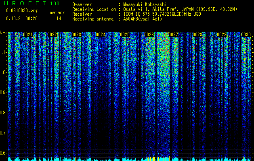Select the 0030 time marker
This screenshot has height=161, width=254.
pyautogui.click(x=246, y=35)
